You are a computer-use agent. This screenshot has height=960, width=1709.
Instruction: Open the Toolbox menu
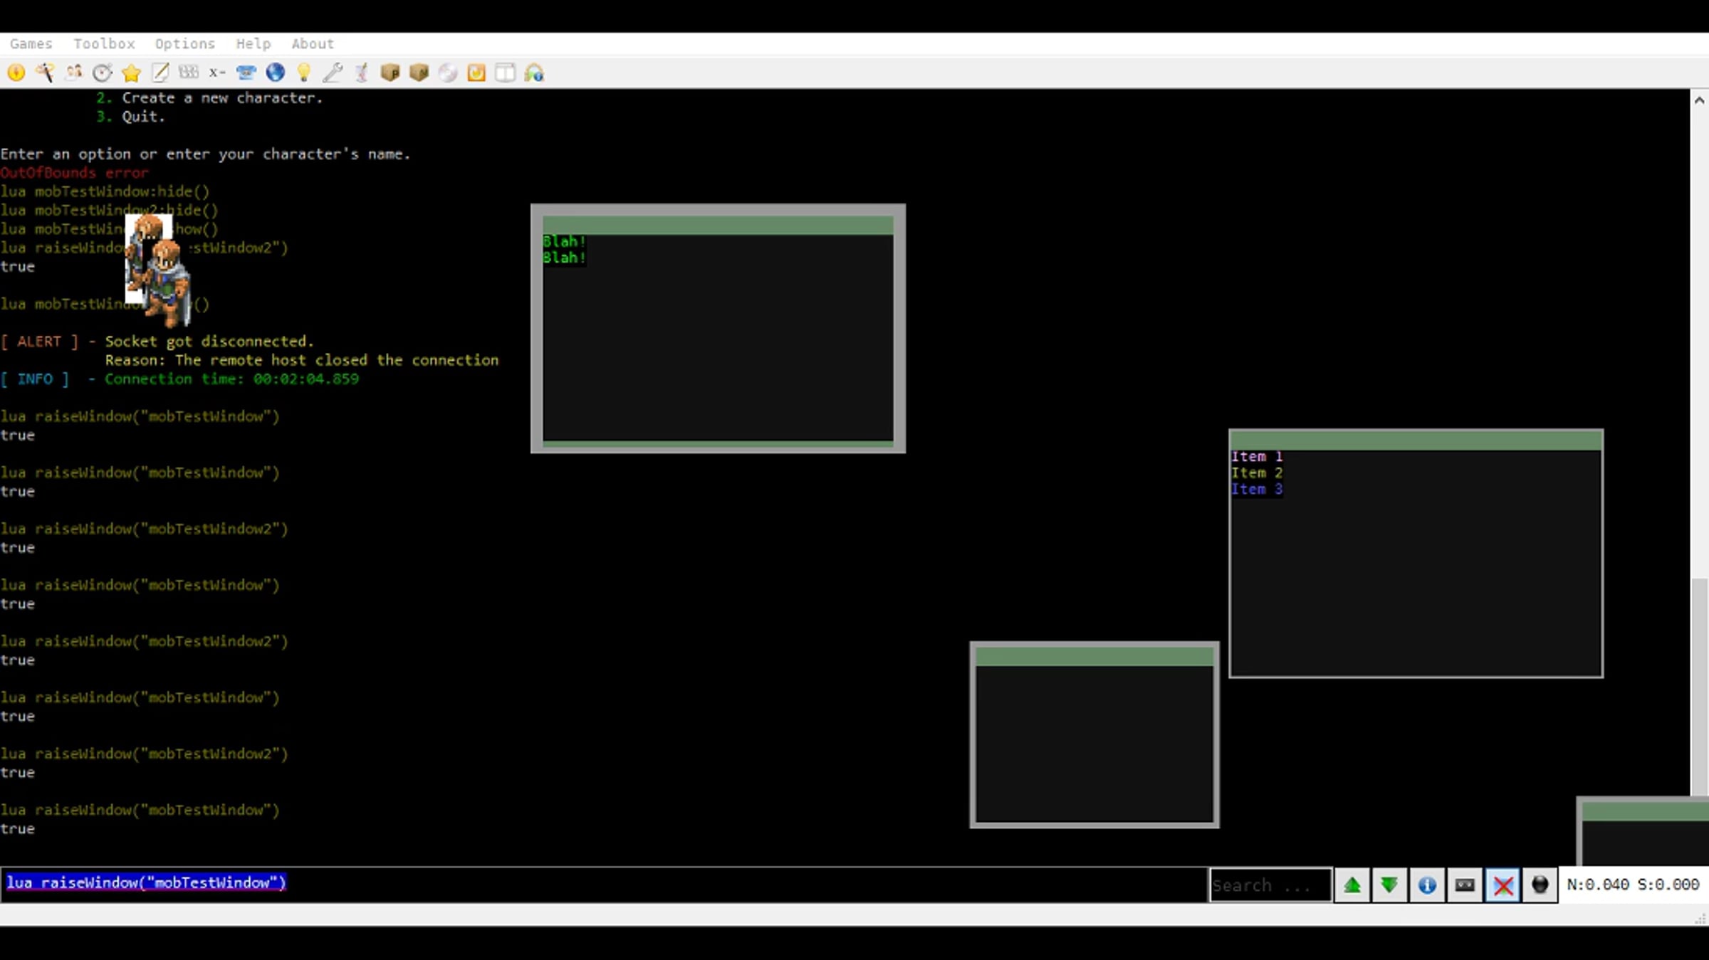point(104,43)
